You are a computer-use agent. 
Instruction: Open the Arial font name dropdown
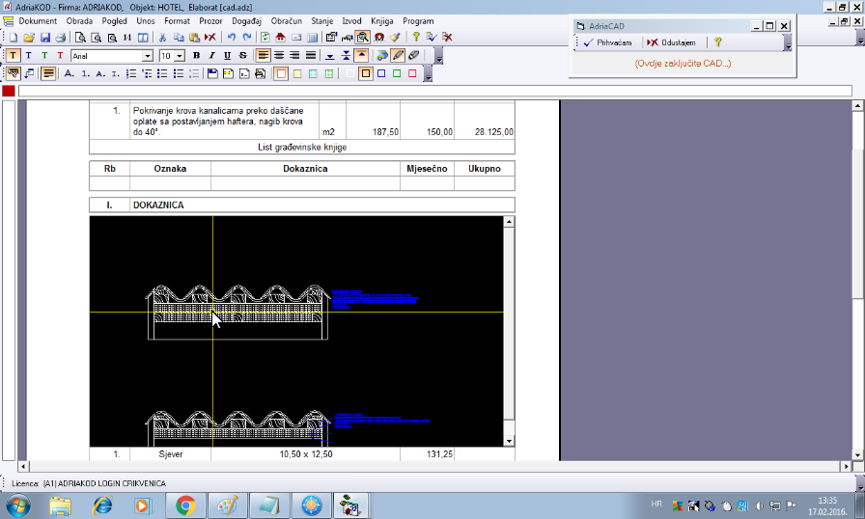click(x=148, y=56)
